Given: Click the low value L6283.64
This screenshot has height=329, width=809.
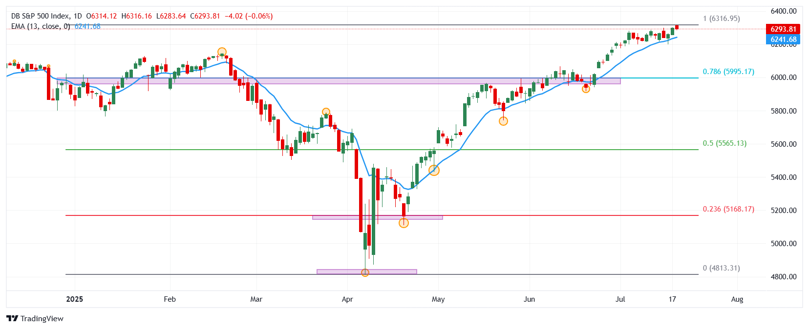Looking at the screenshot, I should tap(171, 16).
